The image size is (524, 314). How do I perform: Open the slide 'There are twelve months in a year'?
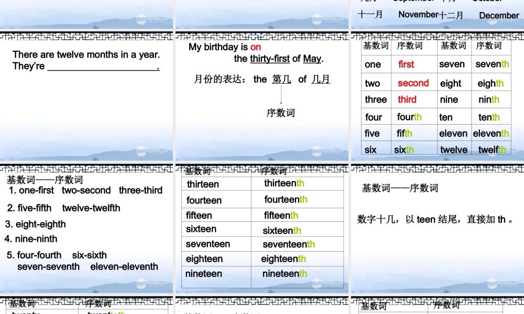[86, 96]
